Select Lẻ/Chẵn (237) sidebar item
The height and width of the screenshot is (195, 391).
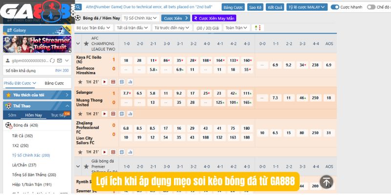click(24, 165)
